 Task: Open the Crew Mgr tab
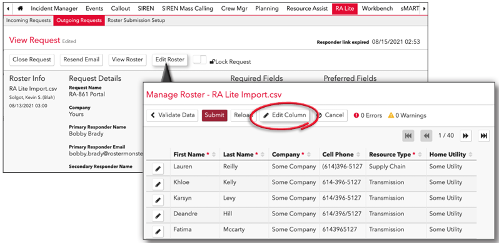(234, 9)
